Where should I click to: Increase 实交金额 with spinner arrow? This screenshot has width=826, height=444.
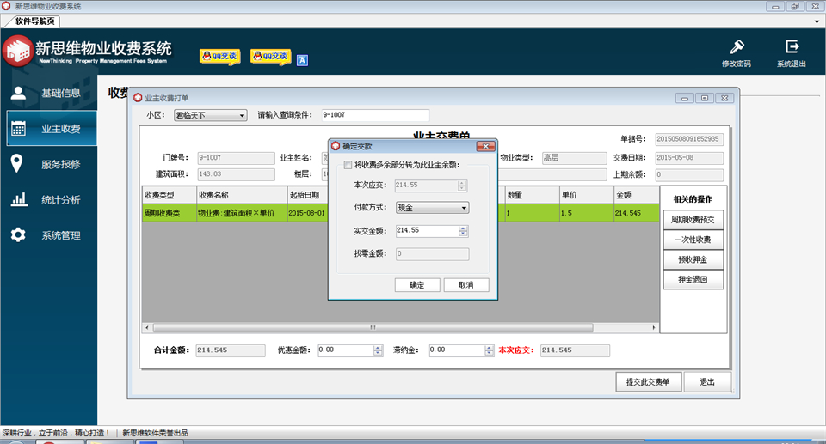463,228
